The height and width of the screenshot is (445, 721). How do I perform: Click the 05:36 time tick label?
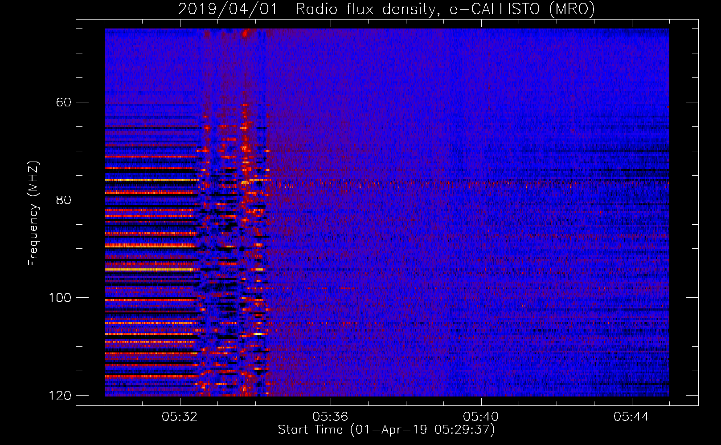330,417
